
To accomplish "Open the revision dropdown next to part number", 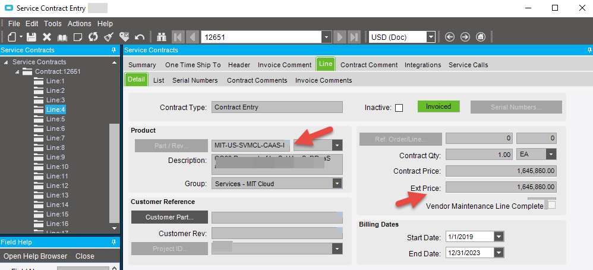I will coord(337,146).
